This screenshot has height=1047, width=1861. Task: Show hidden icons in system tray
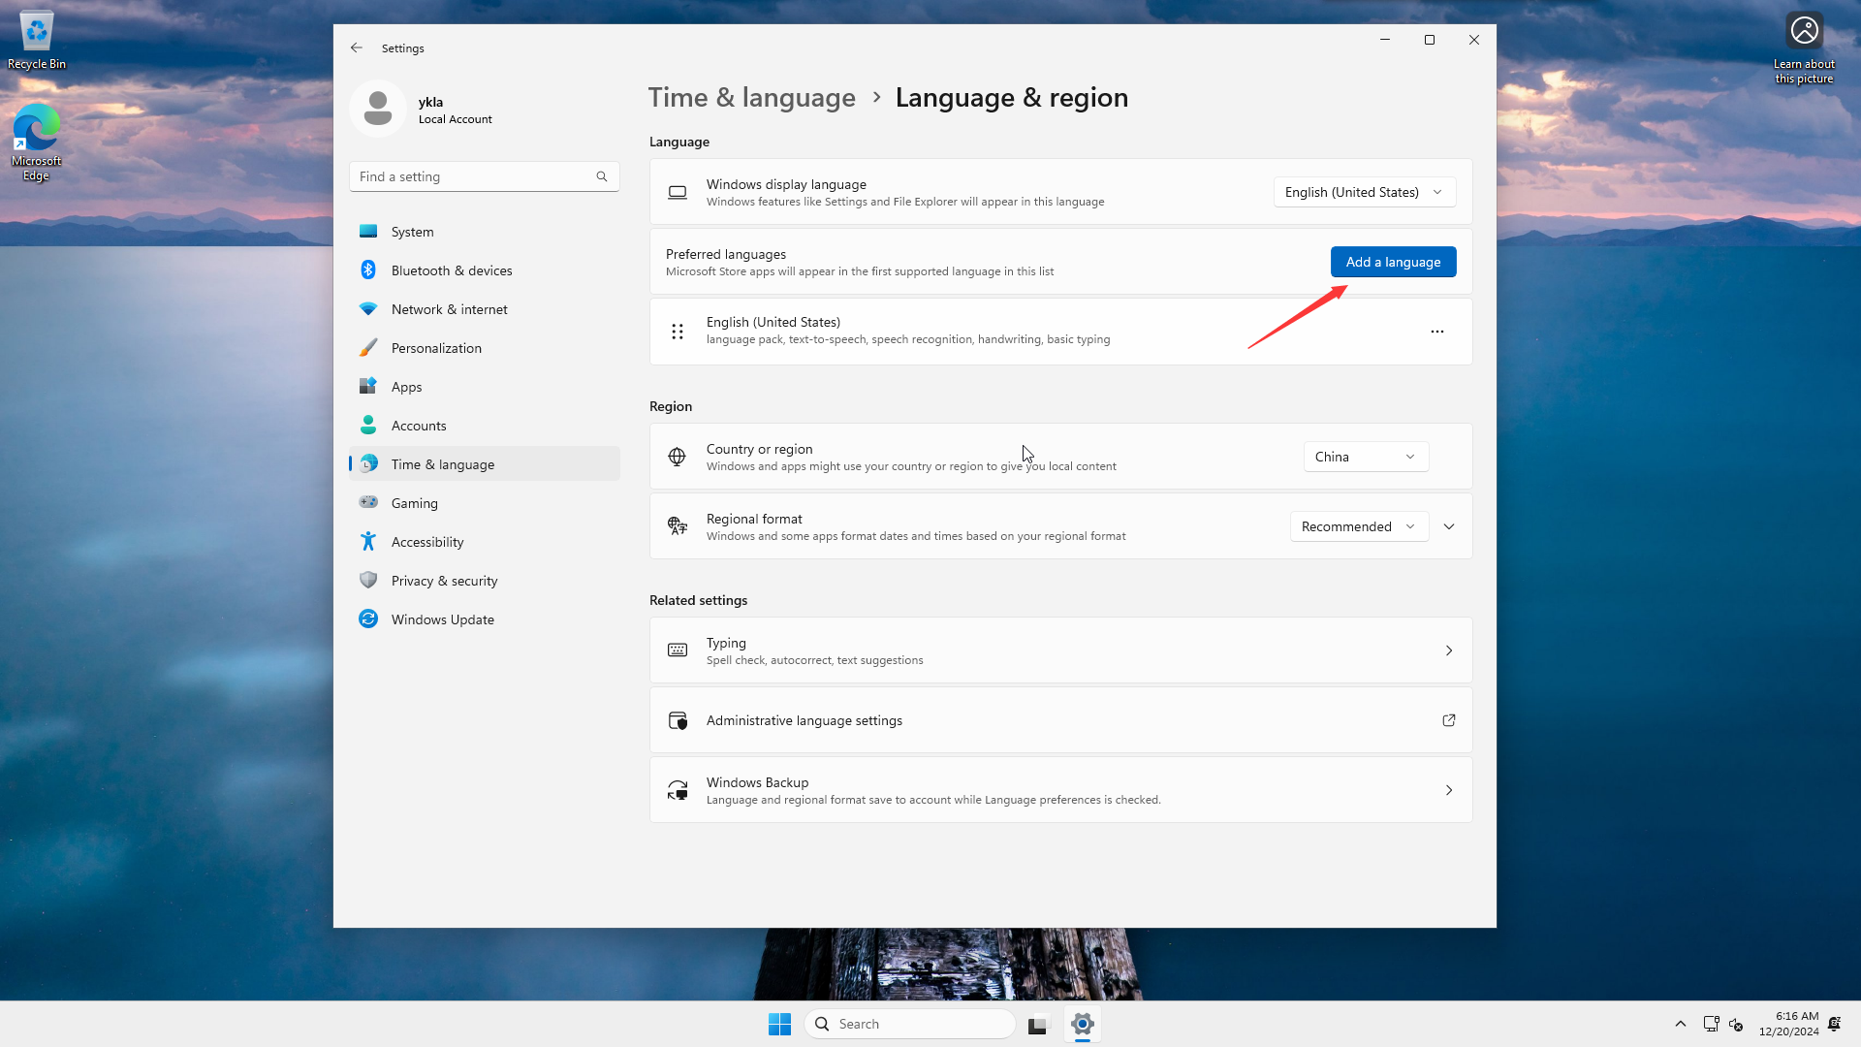1681,1024
